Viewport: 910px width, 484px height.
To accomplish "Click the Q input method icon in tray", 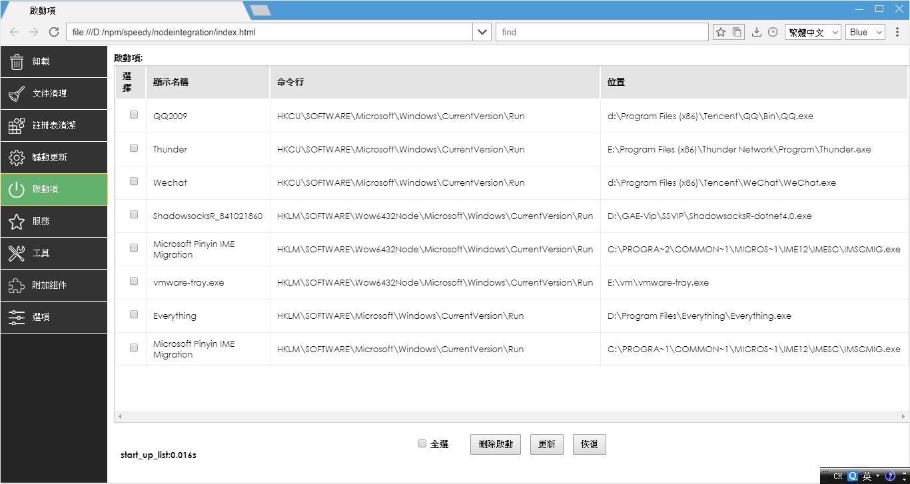I will (x=852, y=477).
